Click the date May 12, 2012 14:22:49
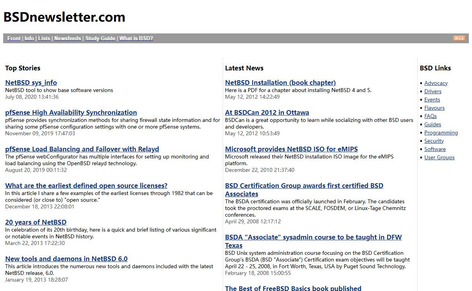Image resolution: width=472 pixels, height=291 pixels. pos(253,97)
